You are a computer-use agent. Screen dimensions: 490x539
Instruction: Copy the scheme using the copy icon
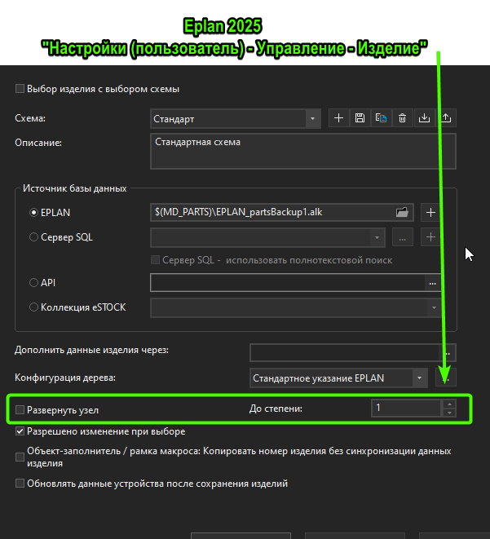click(x=381, y=118)
